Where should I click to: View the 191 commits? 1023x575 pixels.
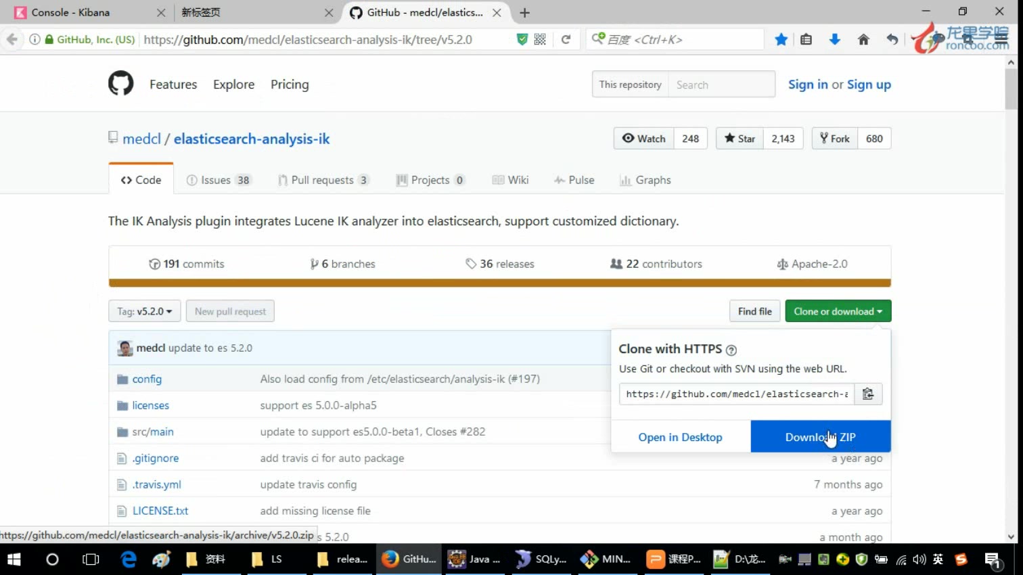click(x=187, y=264)
